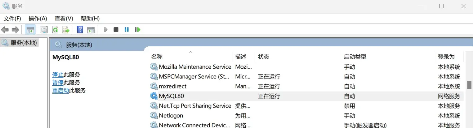Image resolution: width=473 pixels, height=128 pixels.
Task: Select 服务(本地) in the left tree
Action: pyautogui.click(x=23, y=43)
